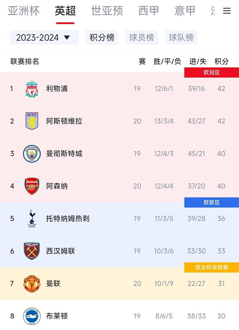This screenshot has height=330, width=239.
Task: Open the hamburger menu icon
Action: click(x=227, y=11)
